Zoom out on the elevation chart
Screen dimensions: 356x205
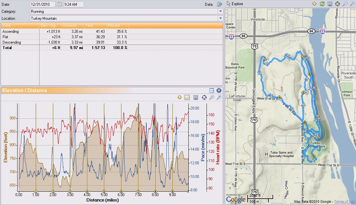212,97
